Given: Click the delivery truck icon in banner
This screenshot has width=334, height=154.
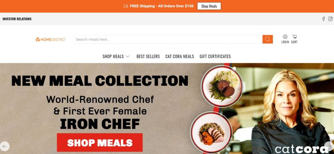Looking at the screenshot, I should (x=126, y=6).
